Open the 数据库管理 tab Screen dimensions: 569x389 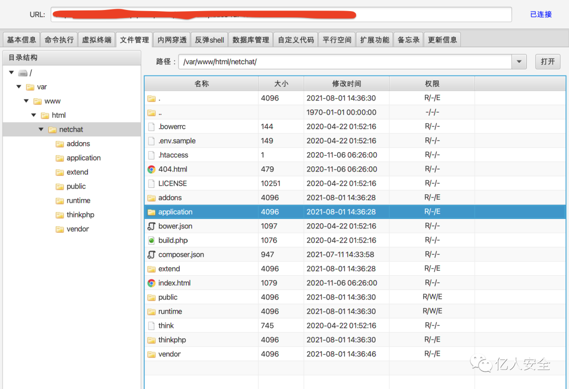coord(251,40)
